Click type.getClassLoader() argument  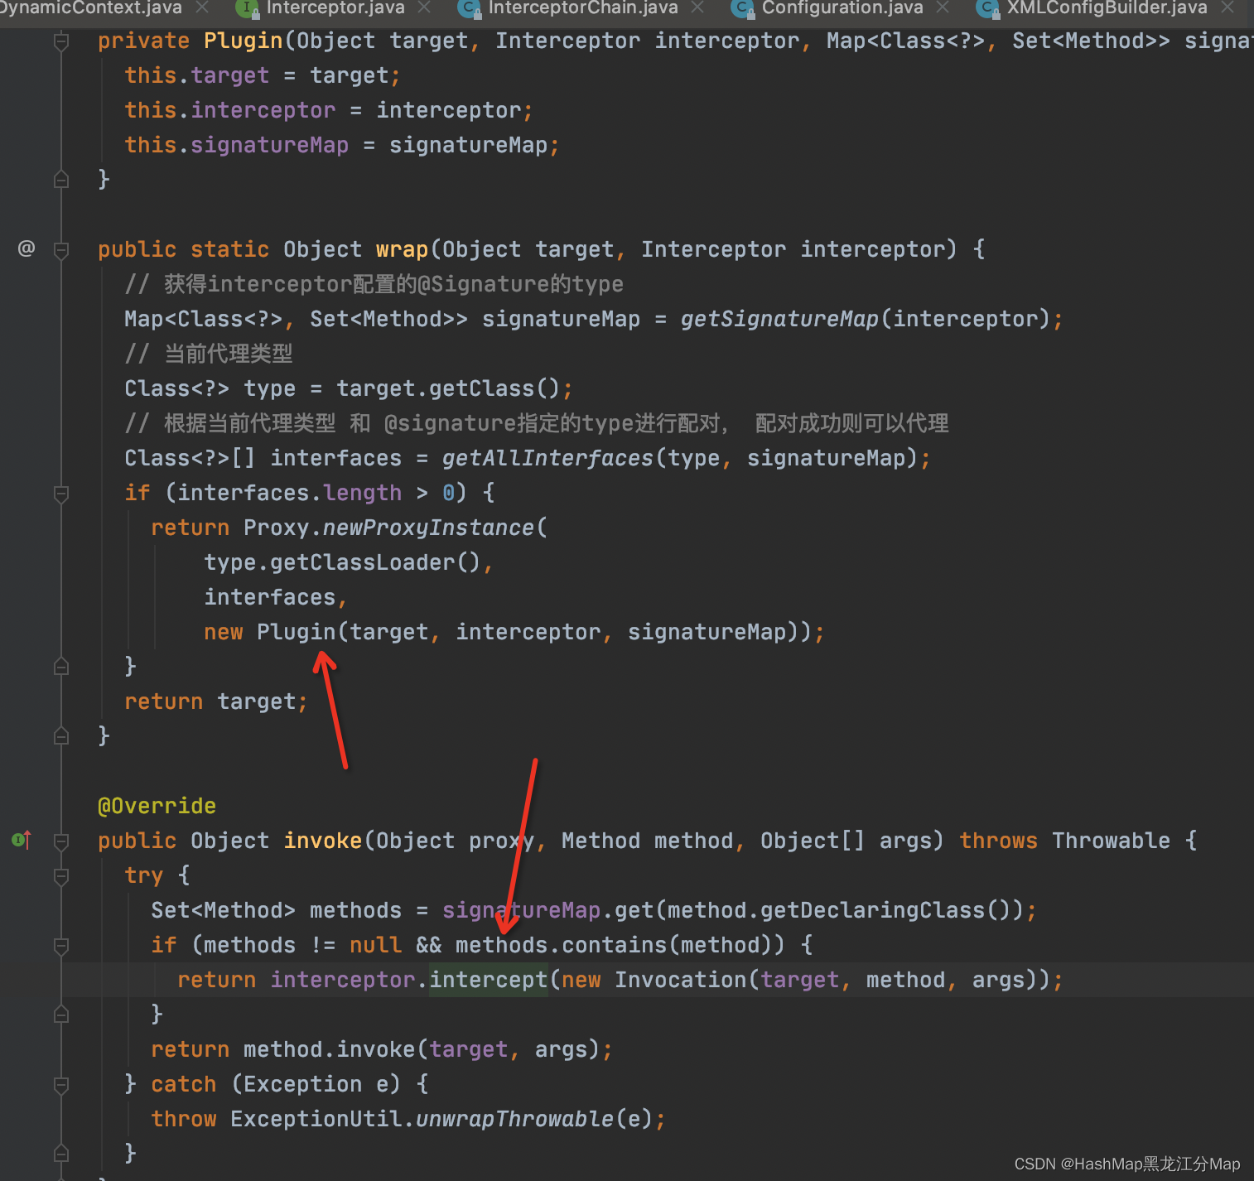click(x=342, y=562)
